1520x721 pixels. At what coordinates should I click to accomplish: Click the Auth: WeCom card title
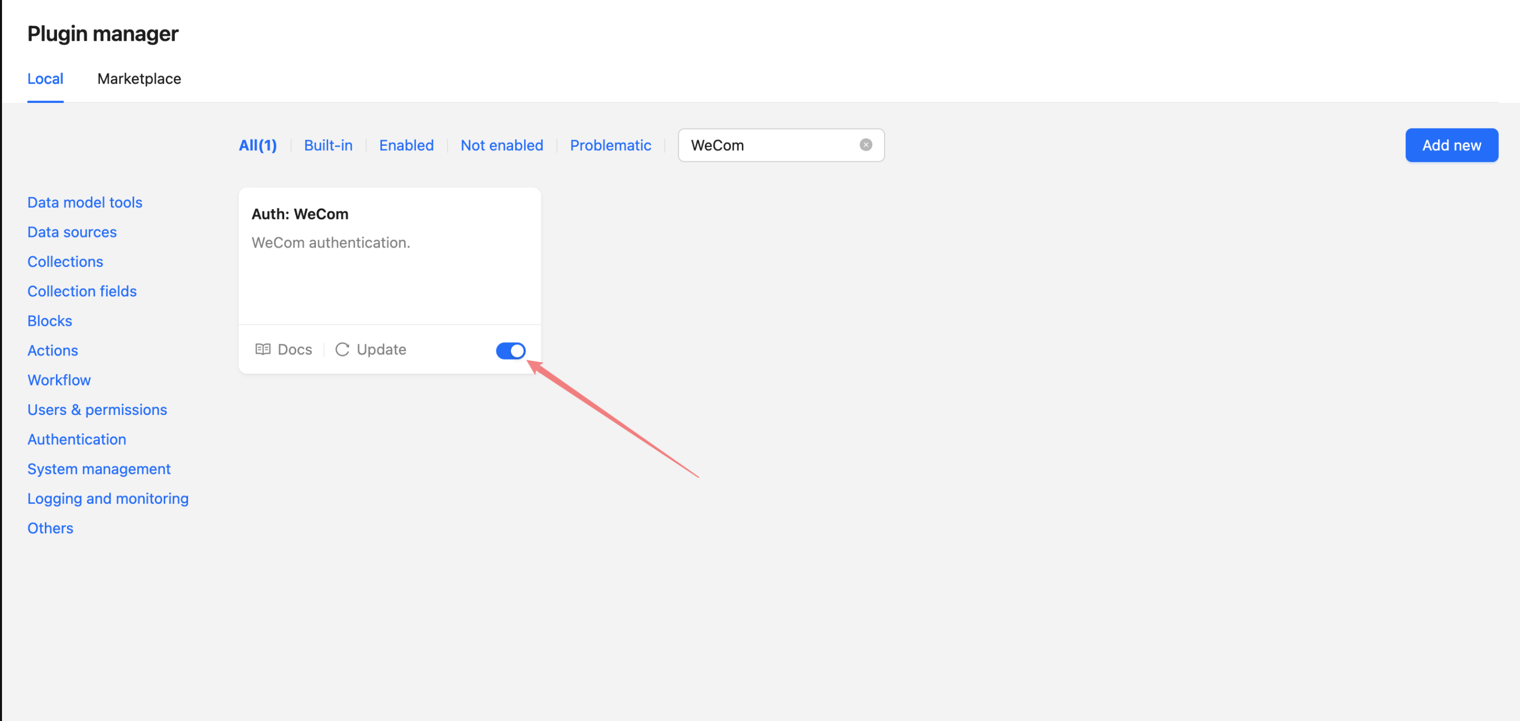300,214
